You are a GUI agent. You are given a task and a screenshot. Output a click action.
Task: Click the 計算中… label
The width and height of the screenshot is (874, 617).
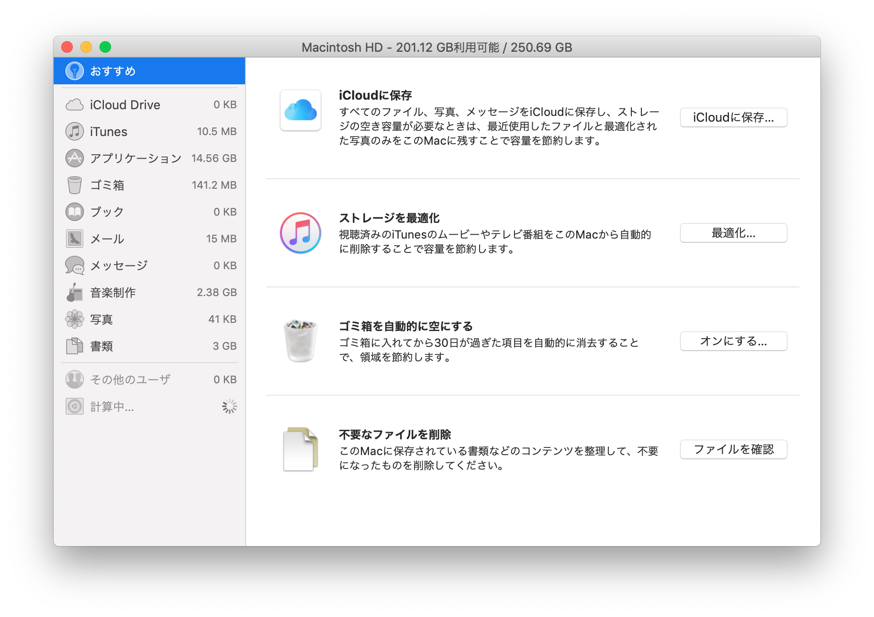tap(112, 406)
